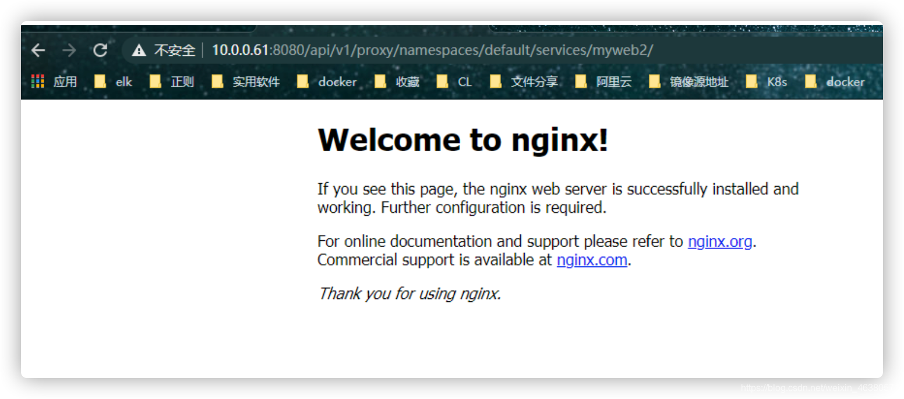The height and width of the screenshot is (399, 904).
Task: Click the 'Thank you for using nginx.' text
Action: coord(409,294)
